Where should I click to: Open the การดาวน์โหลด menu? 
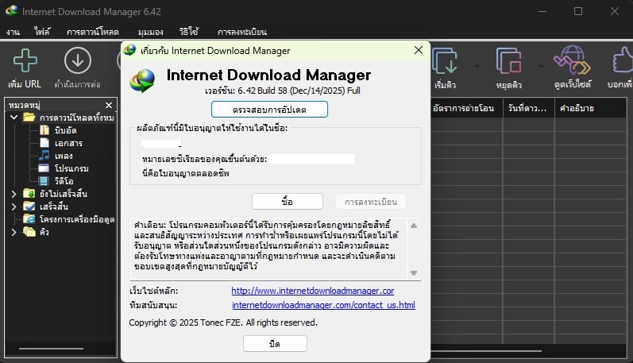(x=93, y=32)
